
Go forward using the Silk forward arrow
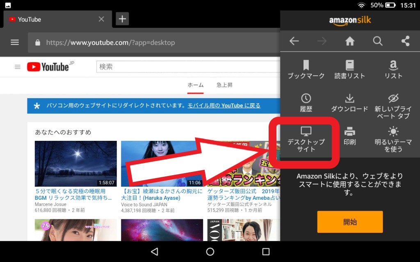point(322,41)
